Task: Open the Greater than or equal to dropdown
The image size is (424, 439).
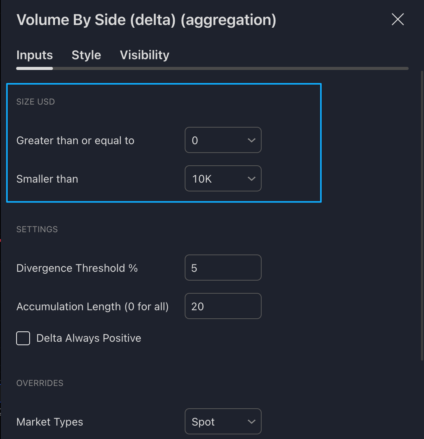Action: pyautogui.click(x=223, y=140)
